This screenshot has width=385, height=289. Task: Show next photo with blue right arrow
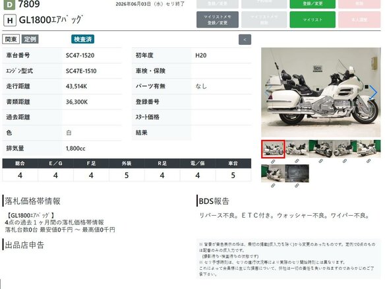(373, 92)
